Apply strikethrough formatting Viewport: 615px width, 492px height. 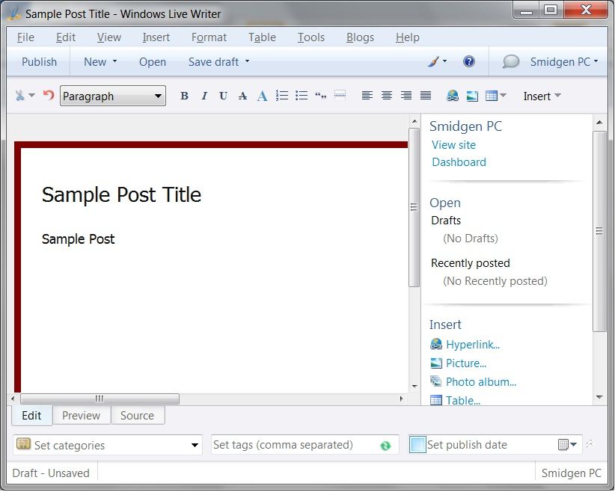click(242, 96)
